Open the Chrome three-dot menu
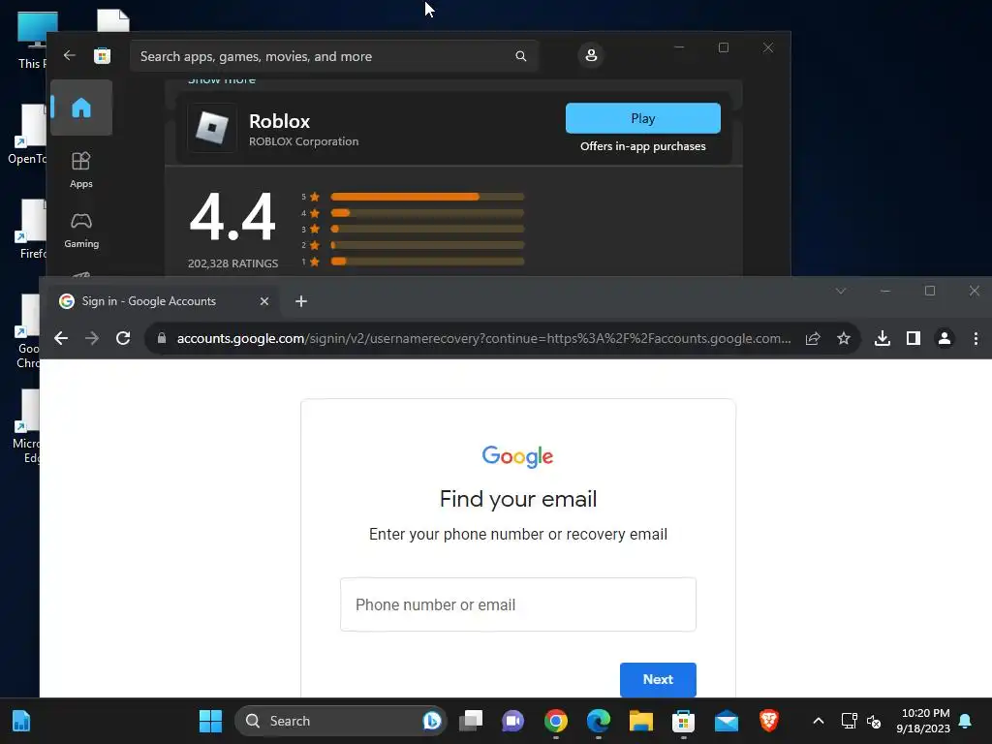 [976, 338]
